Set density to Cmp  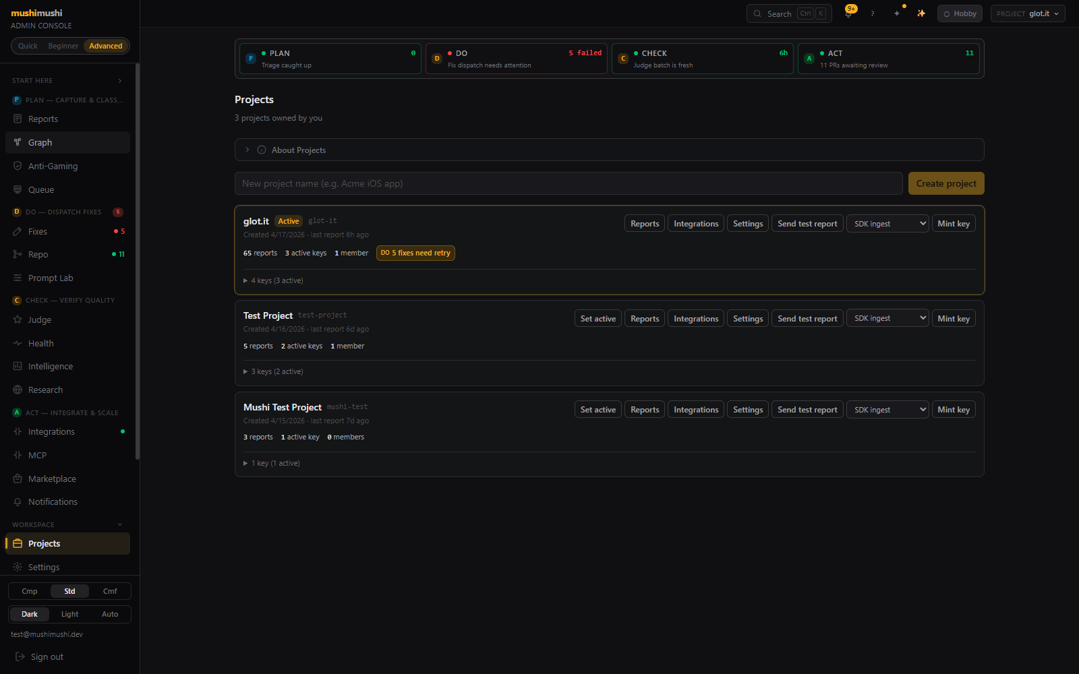(30, 591)
